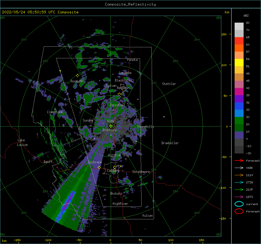Select the purple 10 dBZ color swatch
Viewport: 261px width, 244px height.
point(239,135)
